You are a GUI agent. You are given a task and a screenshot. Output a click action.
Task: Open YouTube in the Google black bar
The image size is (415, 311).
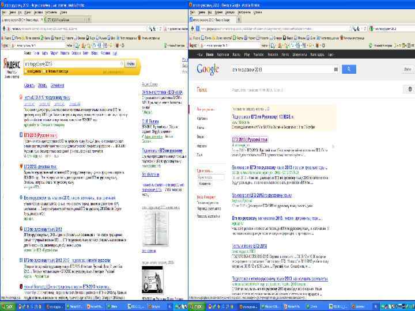click(x=259, y=55)
